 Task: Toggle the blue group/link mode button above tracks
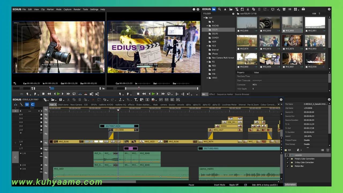[x=27, y=105]
